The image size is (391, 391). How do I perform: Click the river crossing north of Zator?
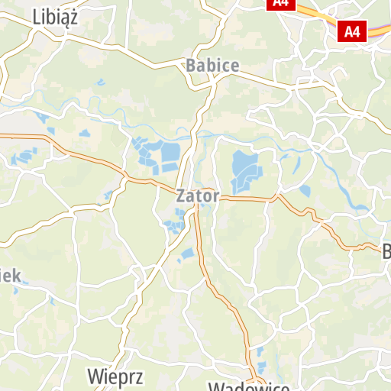click(193, 137)
